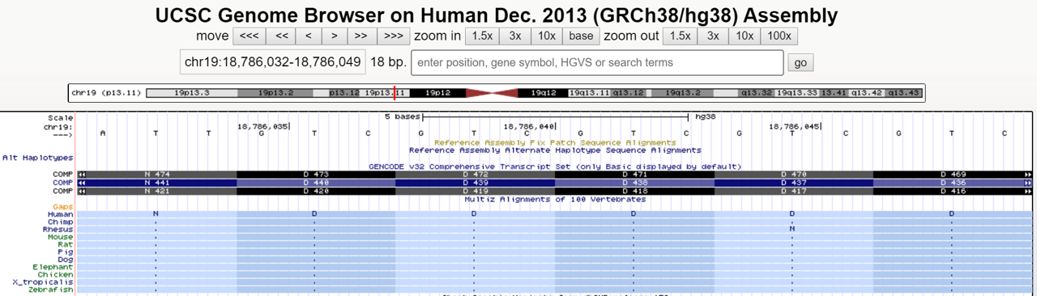Click codon D 473 in the transcript track
The height and width of the screenshot is (296, 1037).
[x=316, y=174]
